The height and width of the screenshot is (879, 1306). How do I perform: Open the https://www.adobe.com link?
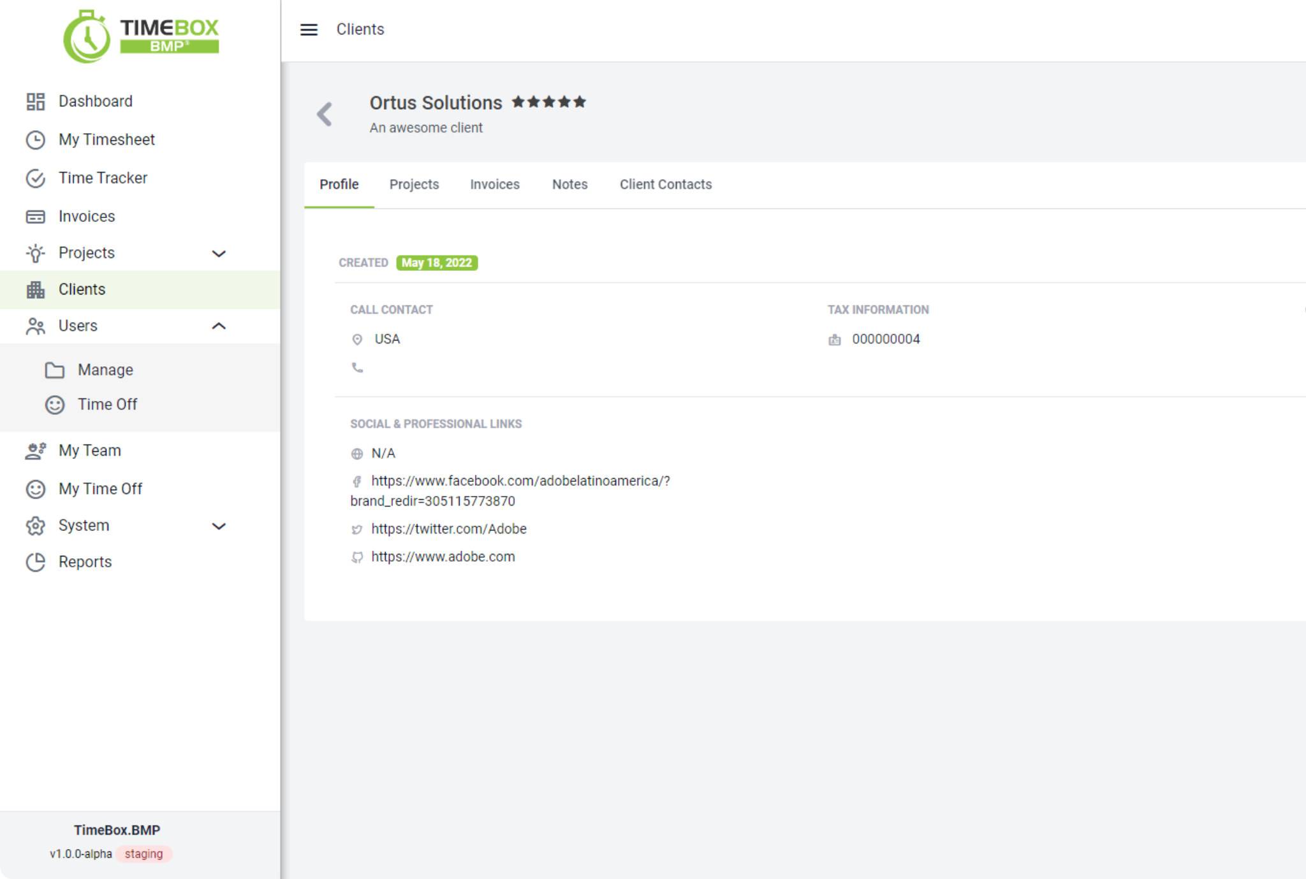click(443, 557)
